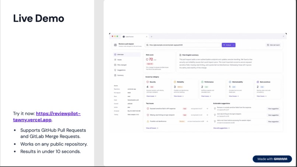Screen dimensions: 297x167
Task: Click the High badge in Security card
Action: pyautogui.click(x=152, y=87)
